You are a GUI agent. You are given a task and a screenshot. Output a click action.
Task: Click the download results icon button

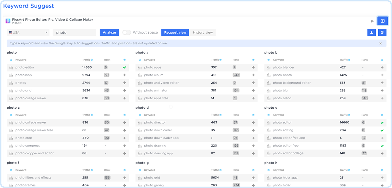(371, 32)
